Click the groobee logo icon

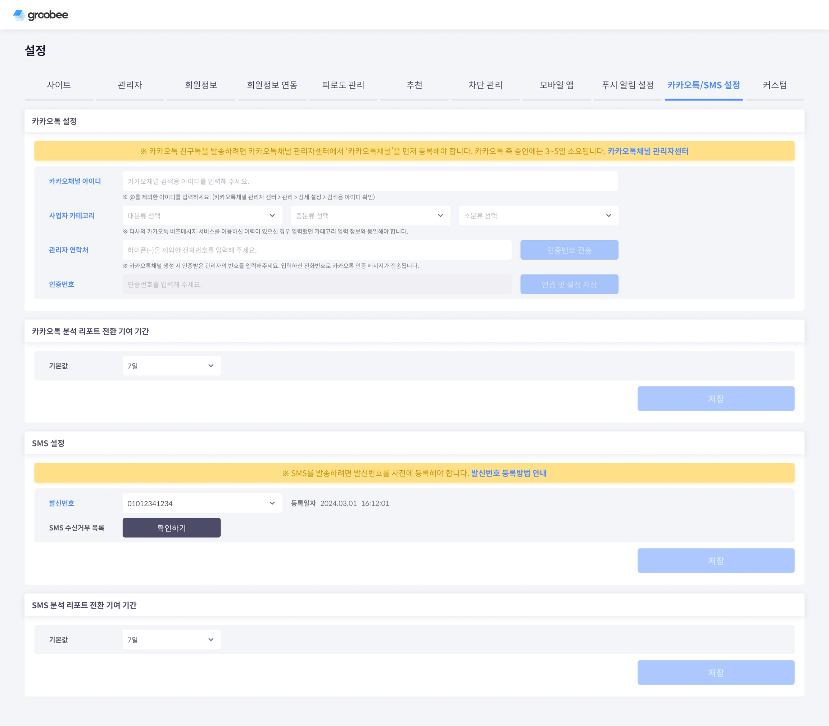(x=19, y=15)
